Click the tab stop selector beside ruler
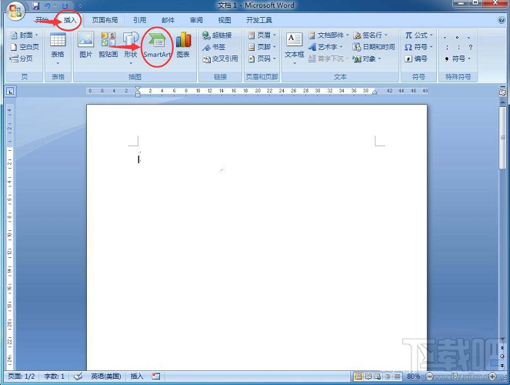Image resolution: width=510 pixels, height=385 pixels. click(11, 92)
